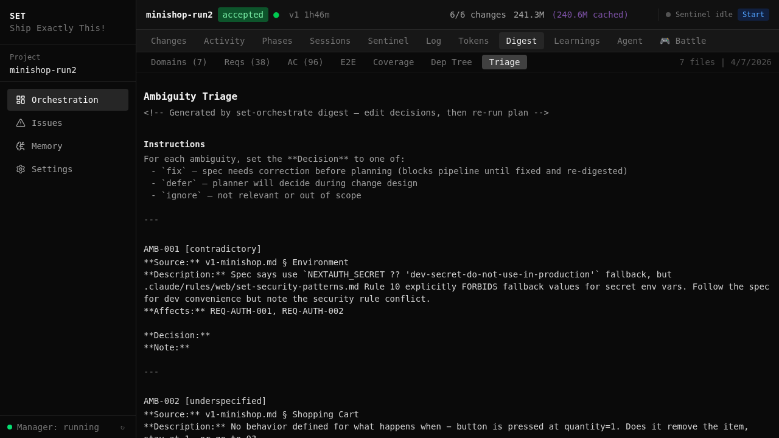The width and height of the screenshot is (779, 438).
Task: Open the Coverage sub-tab
Action: coord(393,62)
